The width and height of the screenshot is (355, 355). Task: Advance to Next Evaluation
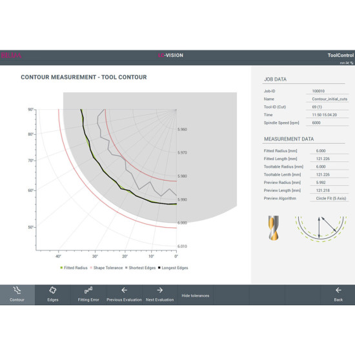pos(159,294)
